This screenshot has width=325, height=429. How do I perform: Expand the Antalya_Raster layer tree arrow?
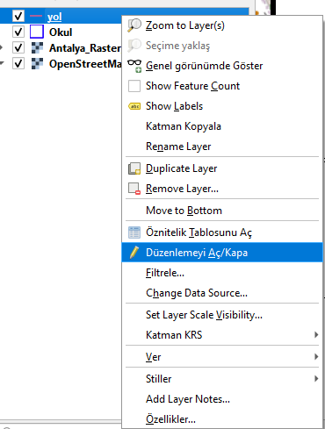(2, 47)
